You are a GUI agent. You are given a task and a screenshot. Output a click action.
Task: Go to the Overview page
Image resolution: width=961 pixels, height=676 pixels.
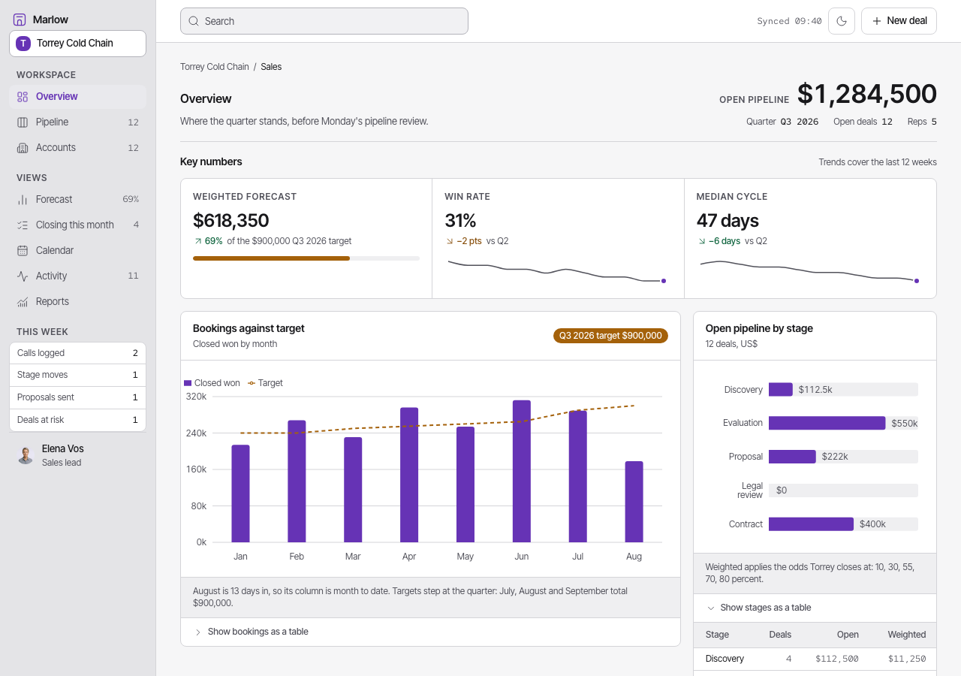[77, 97]
